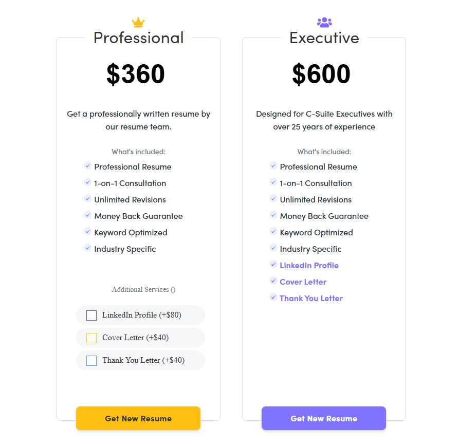Click checkmark icon beside Executive 1-on-1 Consultation
Viewport: 459px width, 446px height.
(x=273, y=182)
